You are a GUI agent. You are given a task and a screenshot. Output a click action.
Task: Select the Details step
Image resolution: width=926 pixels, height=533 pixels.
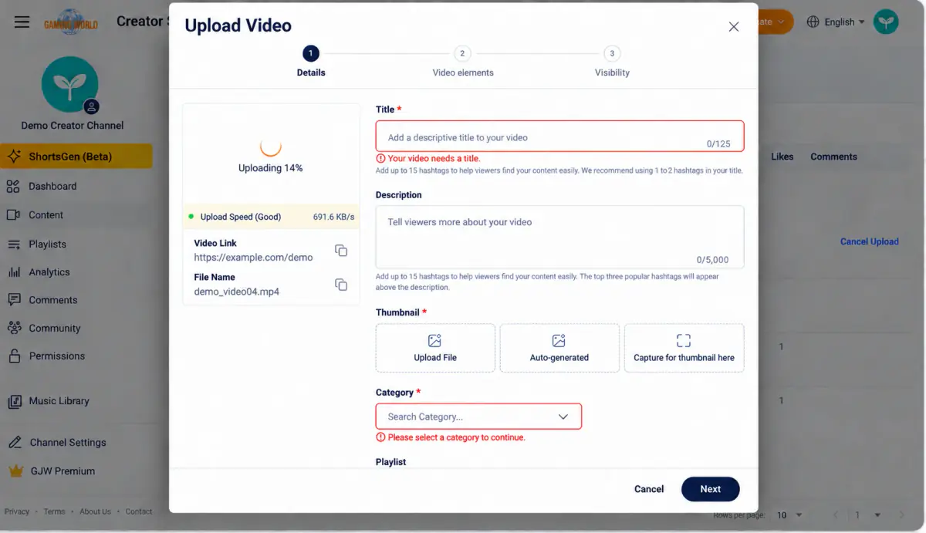tap(311, 62)
